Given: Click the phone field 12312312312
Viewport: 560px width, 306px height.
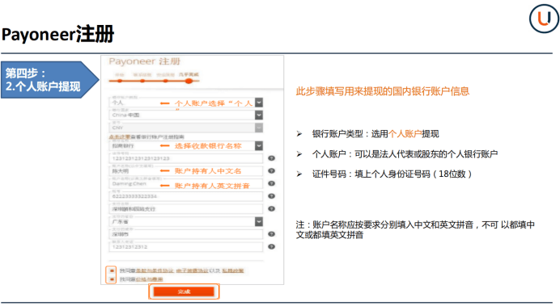Looking at the screenshot, I should tap(186, 247).
